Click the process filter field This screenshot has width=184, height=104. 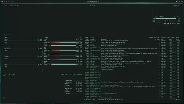pos(92,38)
